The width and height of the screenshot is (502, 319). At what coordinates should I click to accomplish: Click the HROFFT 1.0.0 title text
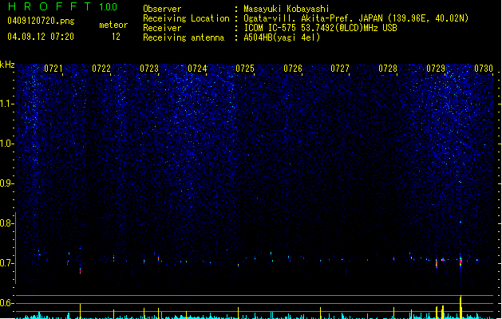[x=63, y=6]
